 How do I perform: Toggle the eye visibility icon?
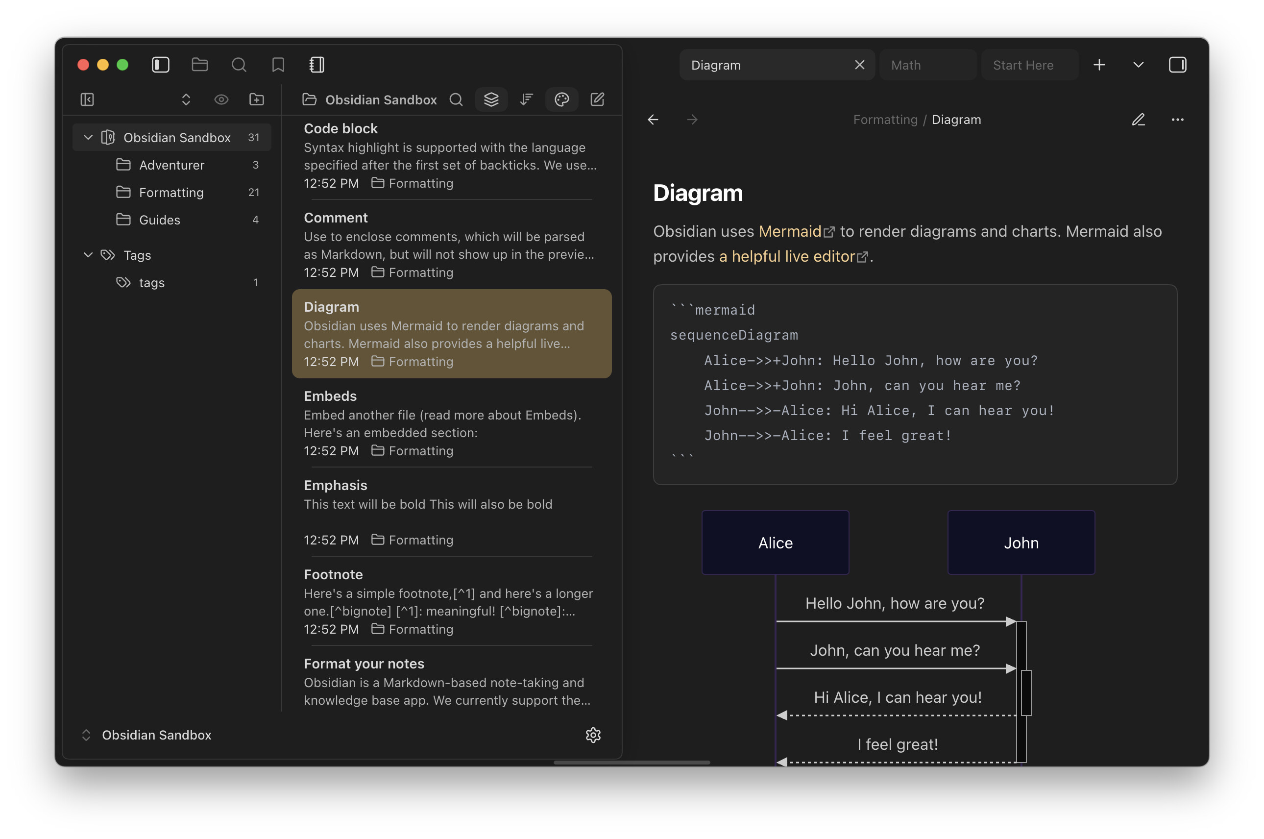point(221,99)
